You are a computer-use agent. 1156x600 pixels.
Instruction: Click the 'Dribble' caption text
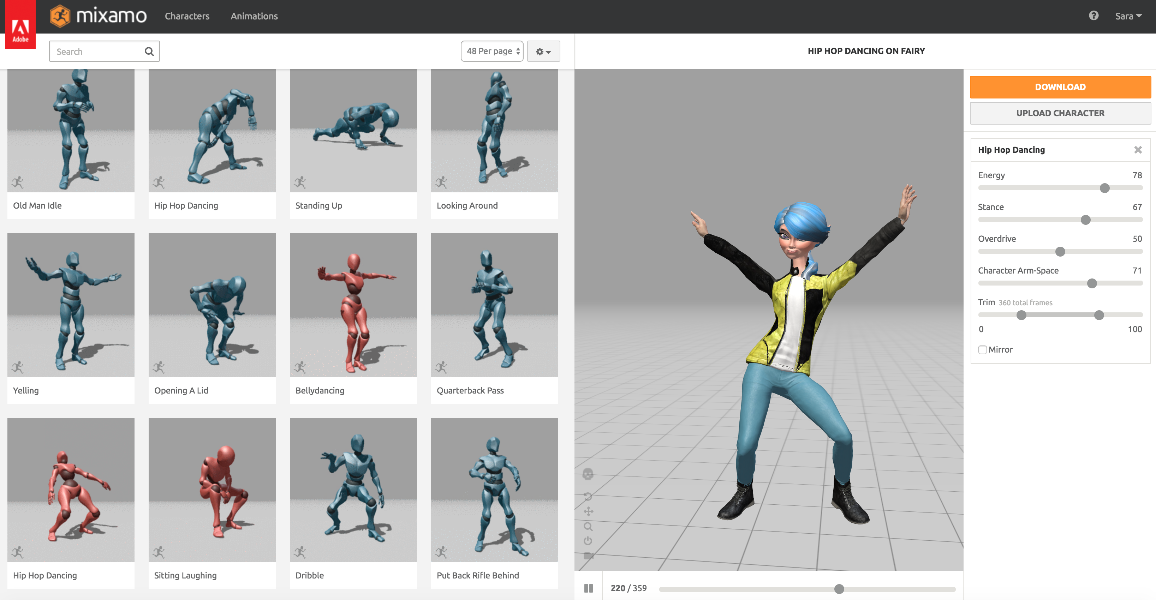309,575
